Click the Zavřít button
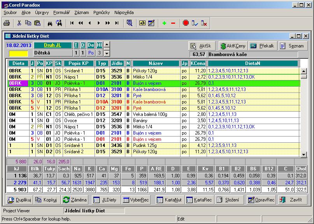The width and height of the screenshot is (314, 224). coord(293,200)
